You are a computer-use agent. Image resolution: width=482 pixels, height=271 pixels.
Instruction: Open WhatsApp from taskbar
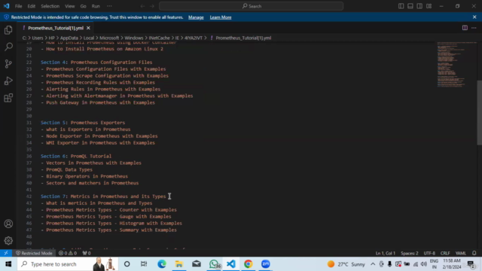[x=214, y=264]
